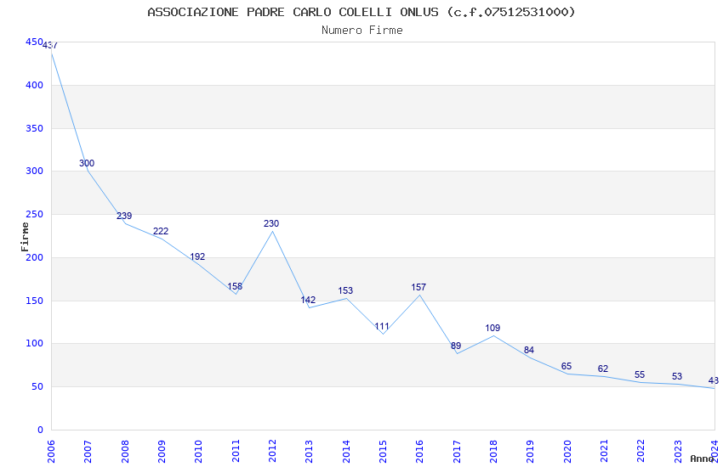Screen dimensions: 723x467
Task: Click the 2008 x-axis year
Action: (x=125, y=452)
